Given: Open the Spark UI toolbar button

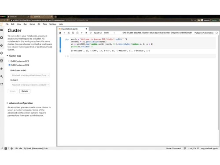Looking at the screenshot, I should tap(98, 33).
